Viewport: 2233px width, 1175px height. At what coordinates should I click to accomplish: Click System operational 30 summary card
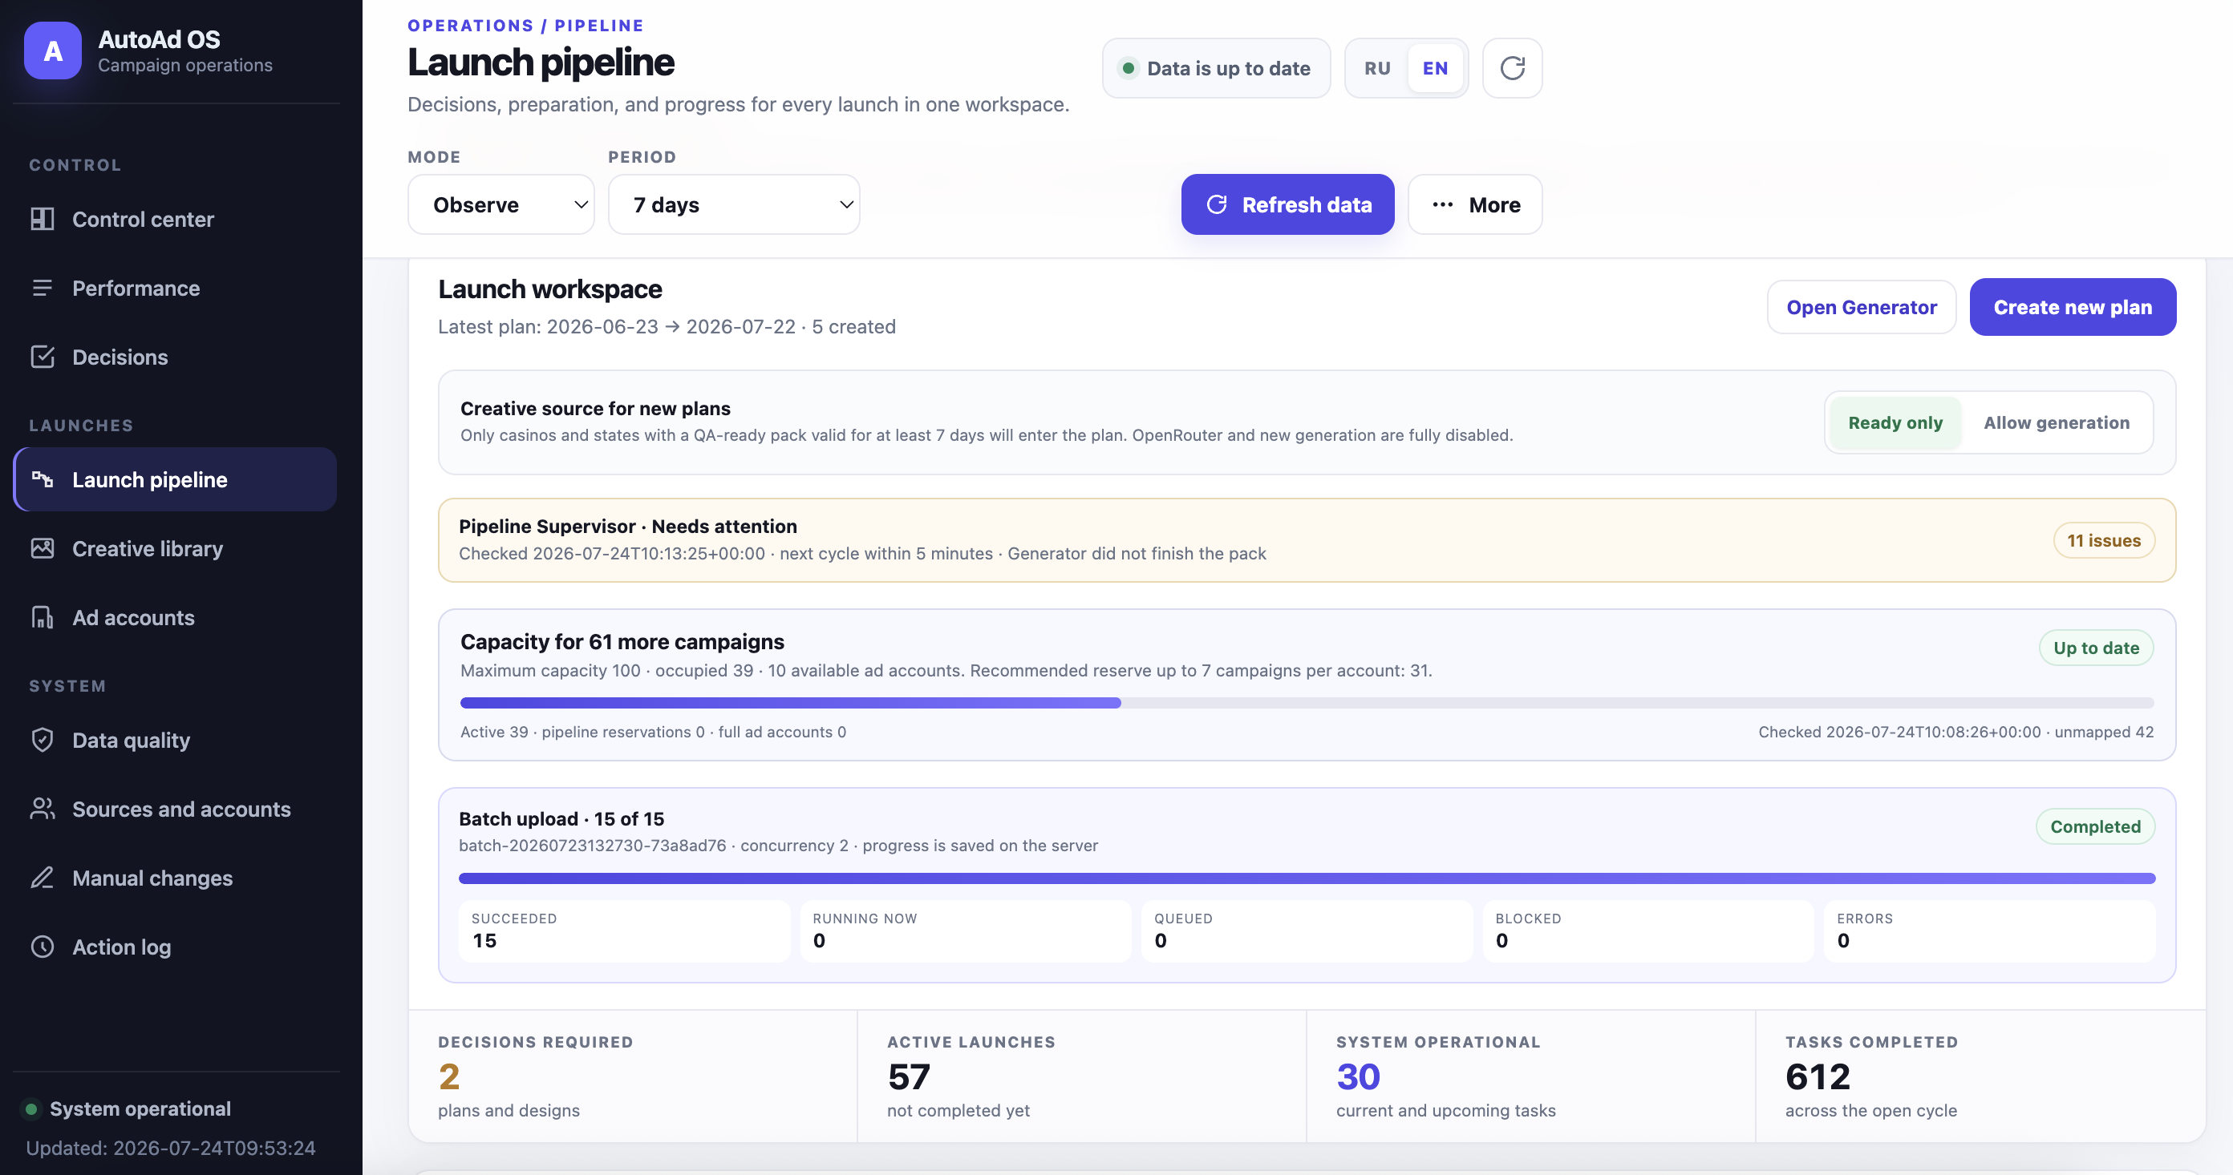click(x=1531, y=1076)
